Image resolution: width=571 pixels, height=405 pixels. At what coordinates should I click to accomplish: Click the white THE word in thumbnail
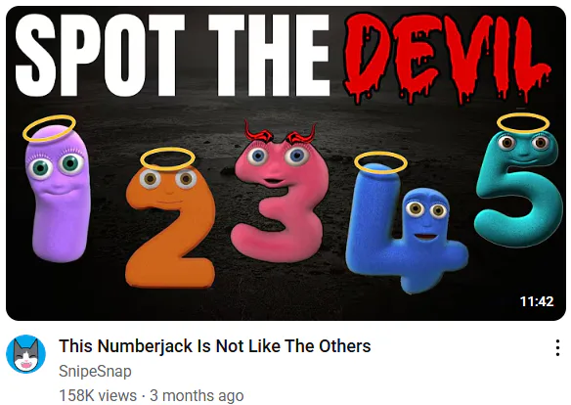coord(269,55)
